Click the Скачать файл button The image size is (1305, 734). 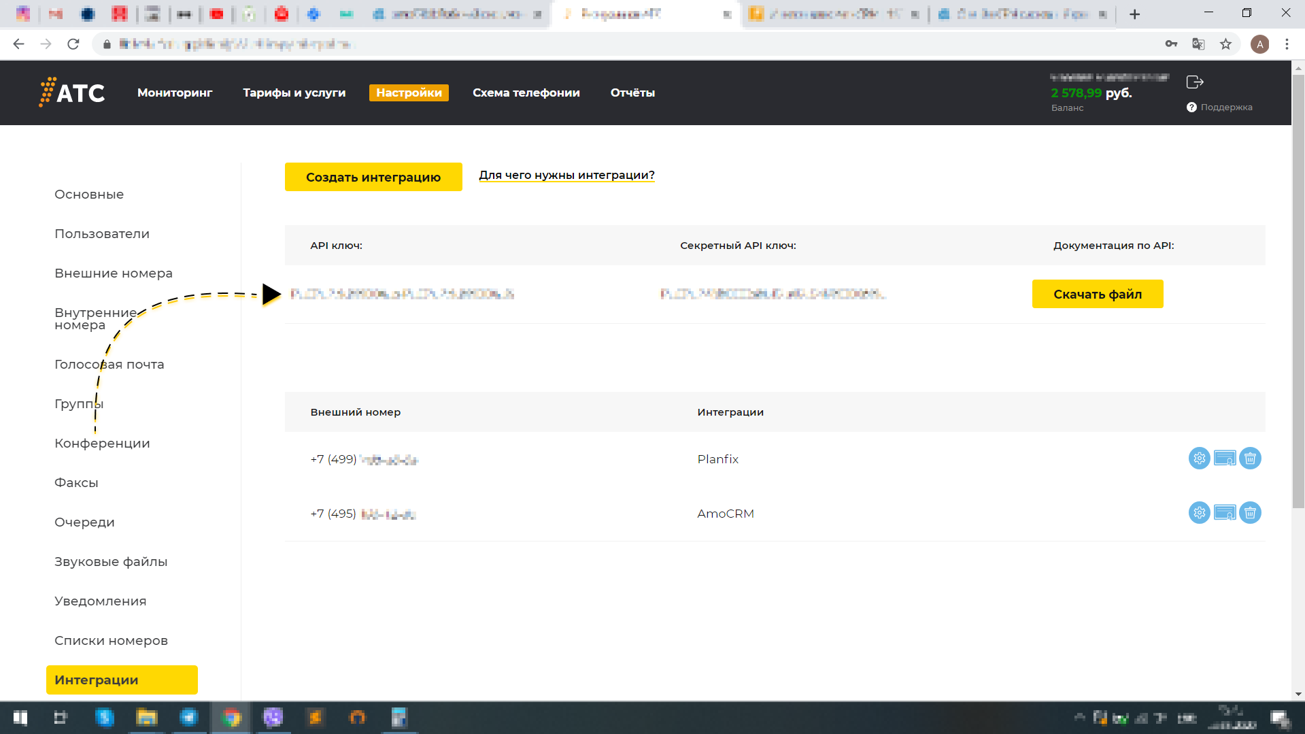pyautogui.click(x=1097, y=294)
